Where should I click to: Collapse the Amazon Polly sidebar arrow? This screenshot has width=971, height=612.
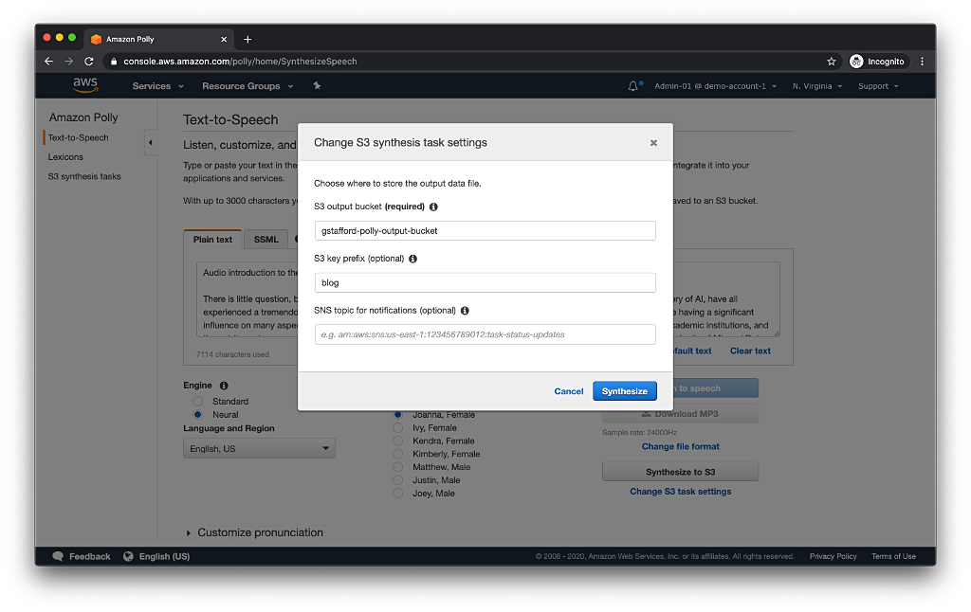coord(151,143)
